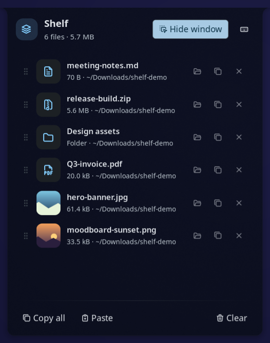The image size is (270, 343).
Task: Reveal Q3-invoice.pdf in folder
Action: pos(197,170)
